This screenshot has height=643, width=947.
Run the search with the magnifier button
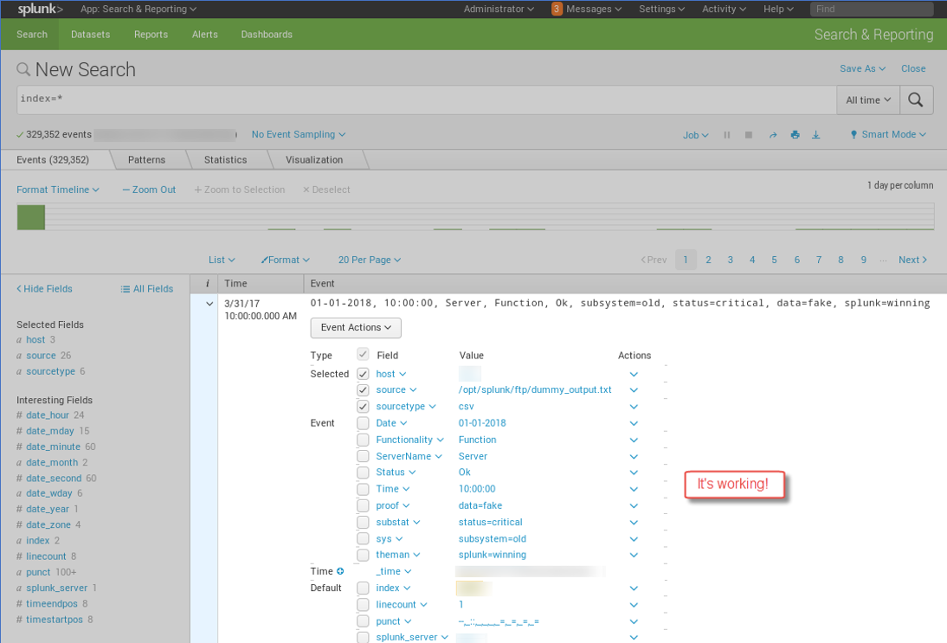click(916, 99)
